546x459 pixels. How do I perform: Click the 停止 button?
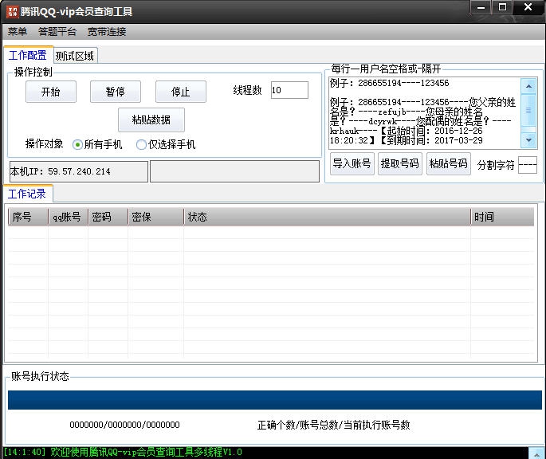[x=180, y=92]
